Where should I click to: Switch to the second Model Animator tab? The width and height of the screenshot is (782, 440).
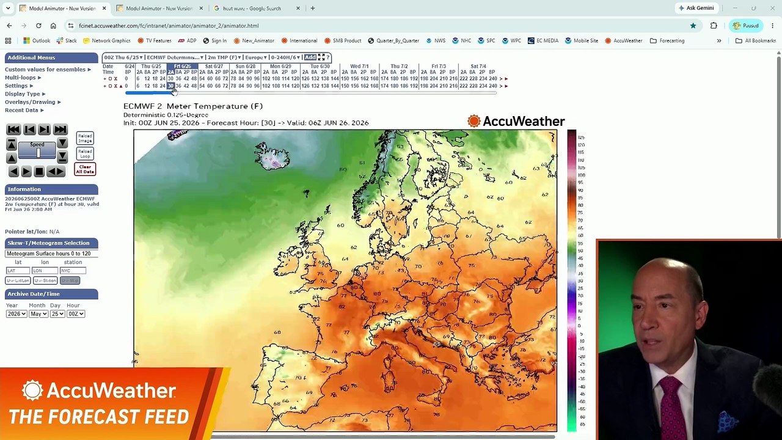tap(159, 9)
